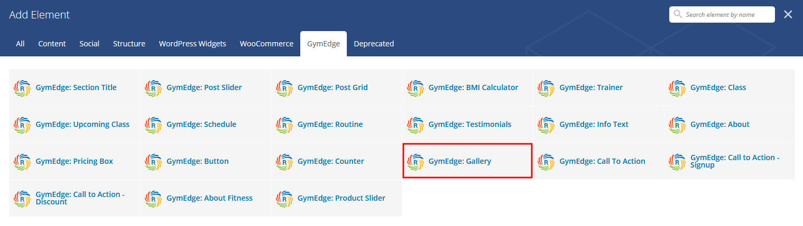Switch to the WordPress Widgets tab
The width and height of the screenshot is (803, 226).
tap(192, 44)
